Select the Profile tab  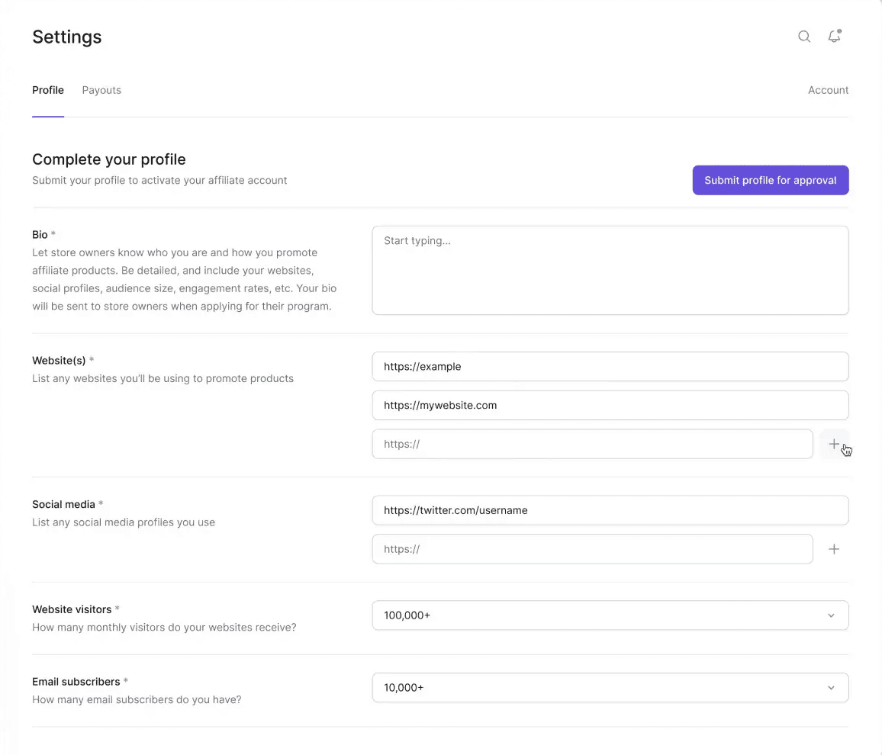click(48, 90)
